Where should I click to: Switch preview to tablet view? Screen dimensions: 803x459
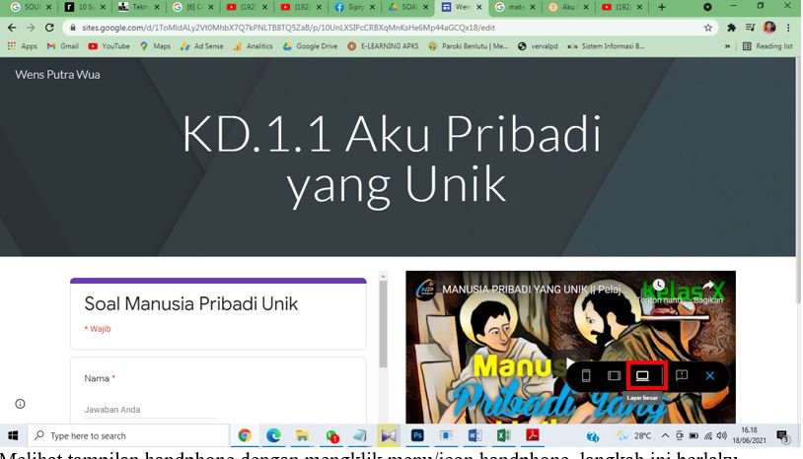tap(614, 375)
